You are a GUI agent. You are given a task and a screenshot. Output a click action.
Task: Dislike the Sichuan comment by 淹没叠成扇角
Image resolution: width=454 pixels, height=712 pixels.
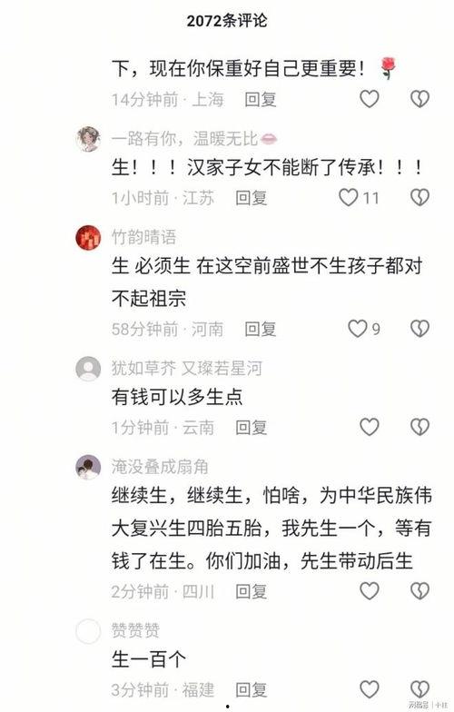419,590
